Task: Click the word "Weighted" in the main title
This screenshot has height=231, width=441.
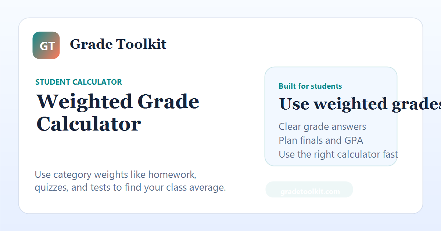Action: [x=84, y=102]
